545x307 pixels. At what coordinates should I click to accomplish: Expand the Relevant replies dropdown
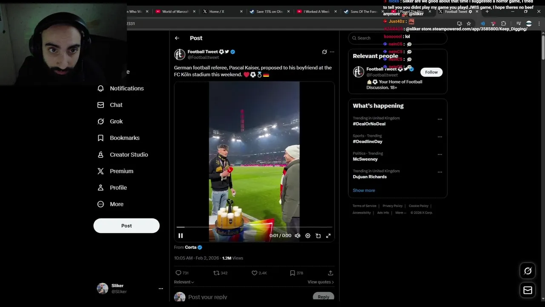click(x=184, y=282)
